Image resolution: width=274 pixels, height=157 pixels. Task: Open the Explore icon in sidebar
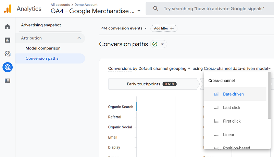pyautogui.click(x=8, y=54)
